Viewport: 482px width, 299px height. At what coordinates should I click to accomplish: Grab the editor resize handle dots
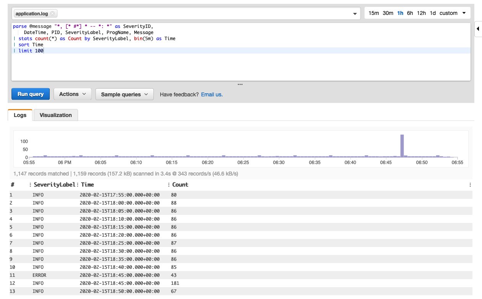point(240,84)
